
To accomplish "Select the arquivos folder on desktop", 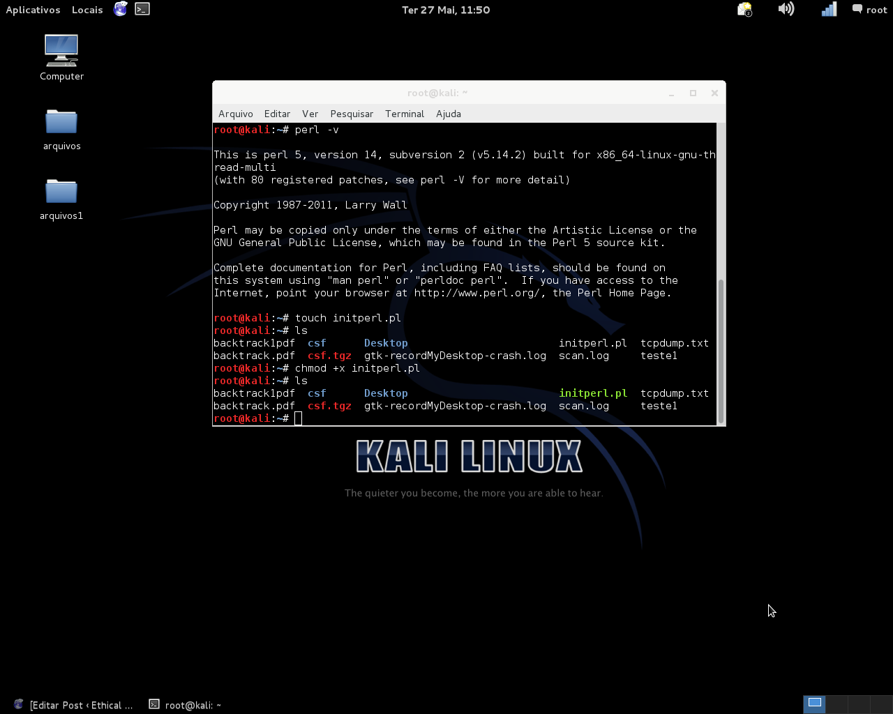I will (61, 130).
